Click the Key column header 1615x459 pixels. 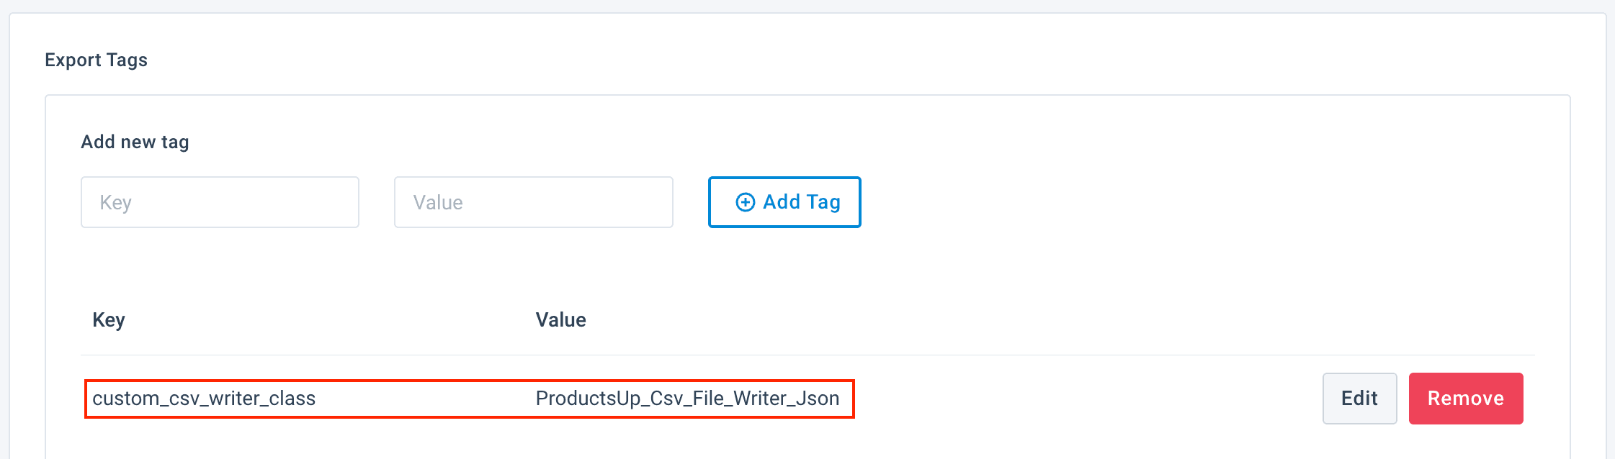click(x=109, y=320)
